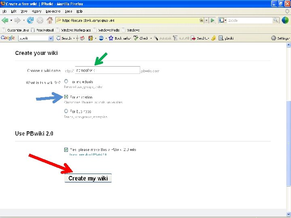Click the yellow highlighter icon
Screen dimensions: 291x218
tap(214, 38)
